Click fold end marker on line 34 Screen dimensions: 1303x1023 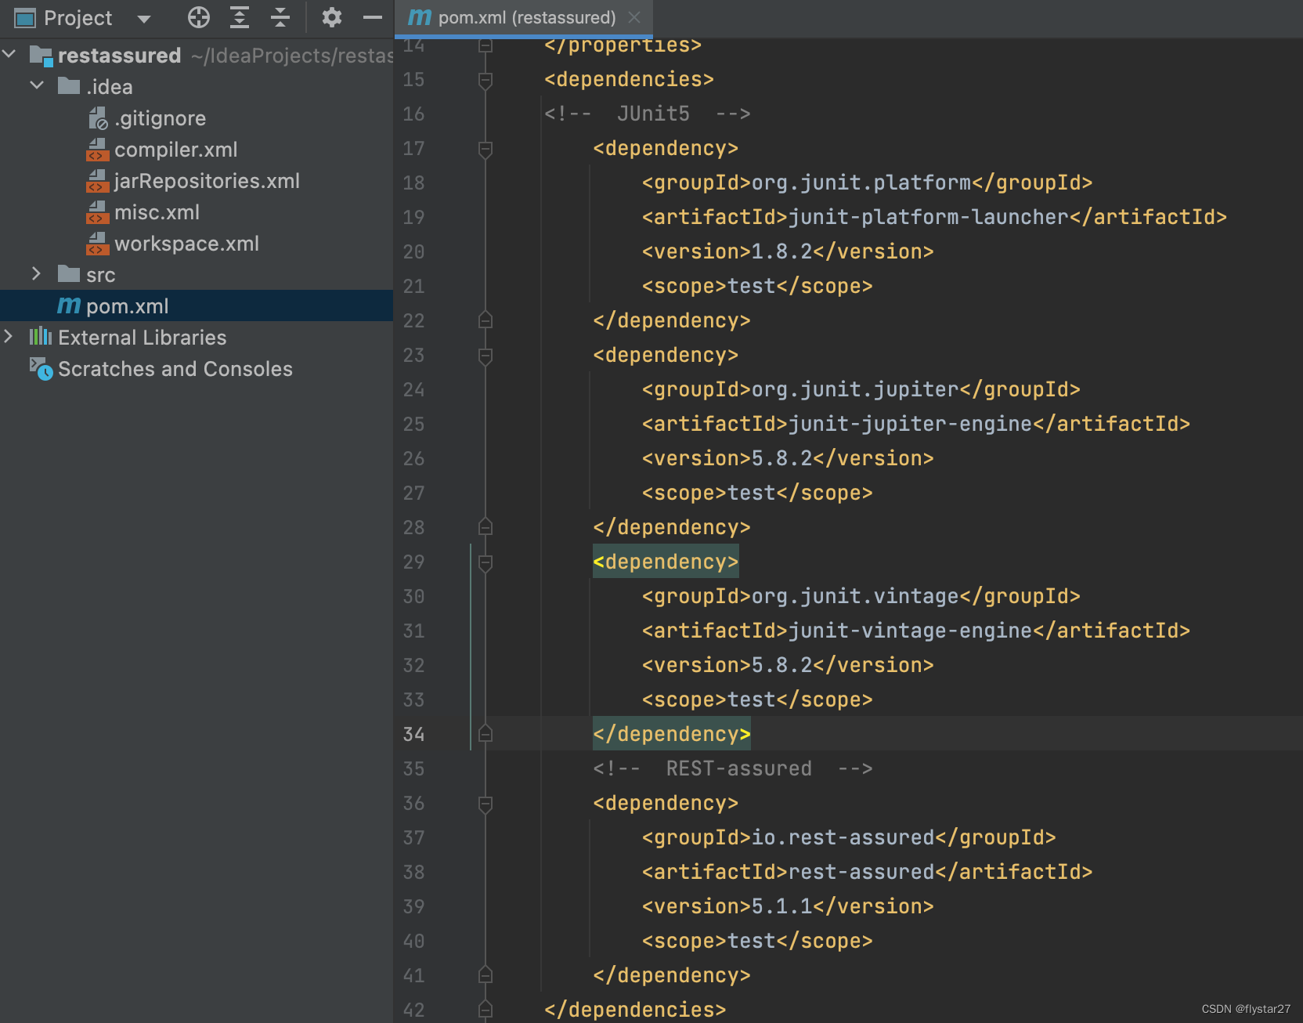[485, 733]
